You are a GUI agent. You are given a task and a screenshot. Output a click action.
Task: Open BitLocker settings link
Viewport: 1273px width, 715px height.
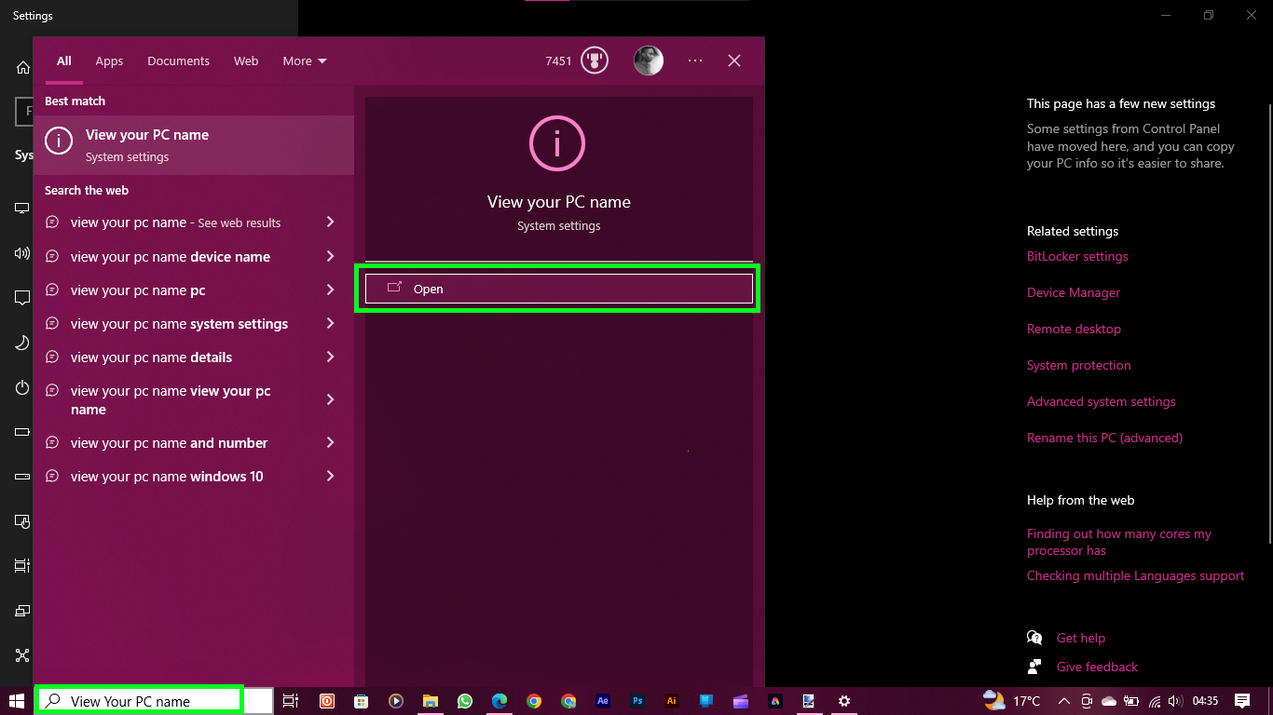point(1077,256)
